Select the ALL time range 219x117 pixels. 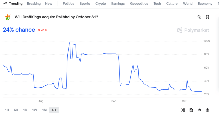54,110
